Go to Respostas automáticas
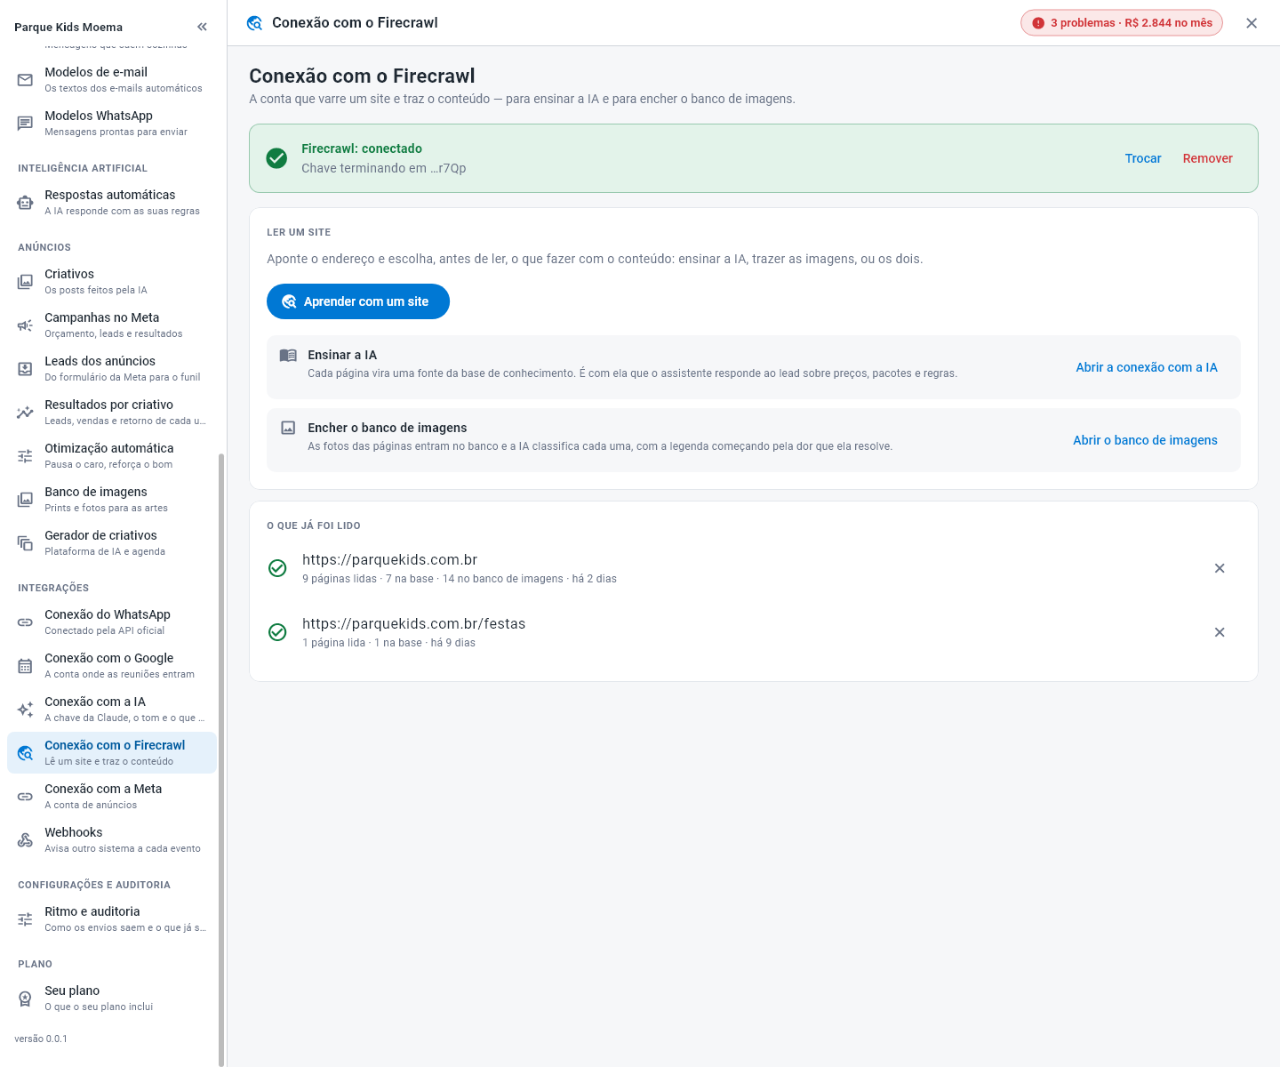This screenshot has height=1067, width=1280. pyautogui.click(x=112, y=203)
